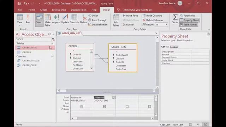
Task: Click OrderPrice field in ORDER_ITEMS table
Action: (x=121, y=69)
